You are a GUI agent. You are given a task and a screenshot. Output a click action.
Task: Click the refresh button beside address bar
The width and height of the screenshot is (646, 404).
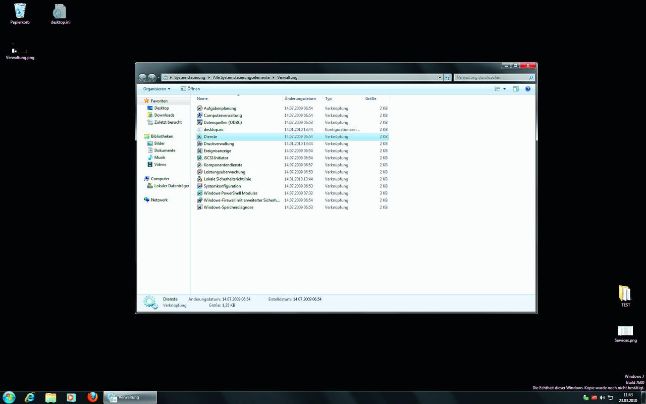coord(447,77)
